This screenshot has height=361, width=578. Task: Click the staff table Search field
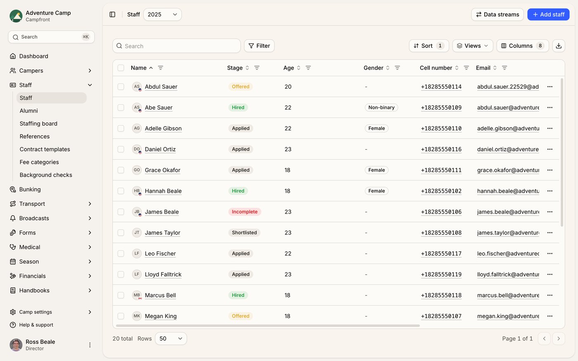(177, 46)
